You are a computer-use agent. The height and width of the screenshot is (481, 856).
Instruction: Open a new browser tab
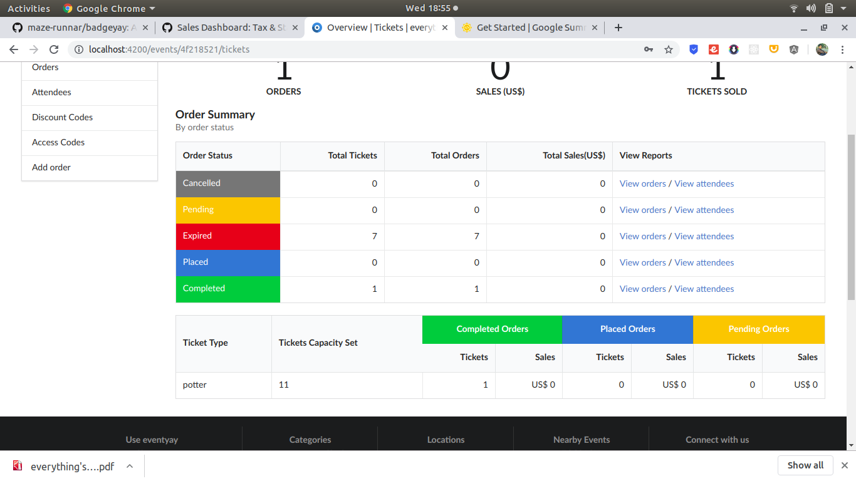[619, 28]
